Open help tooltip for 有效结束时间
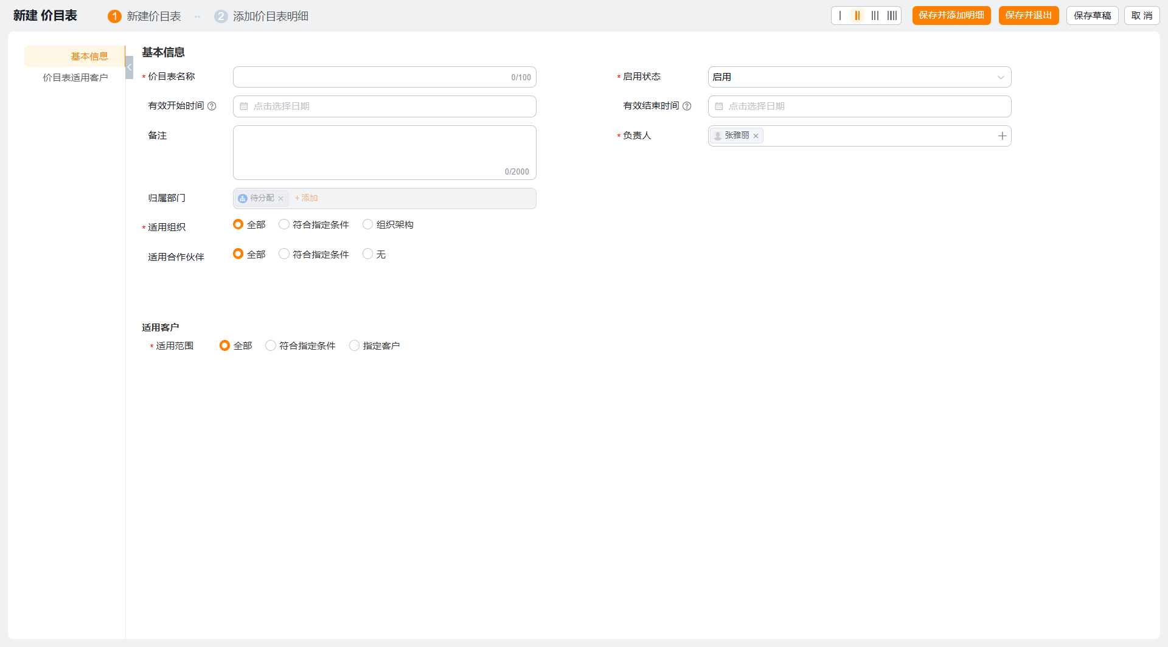The width and height of the screenshot is (1168, 647). [687, 106]
